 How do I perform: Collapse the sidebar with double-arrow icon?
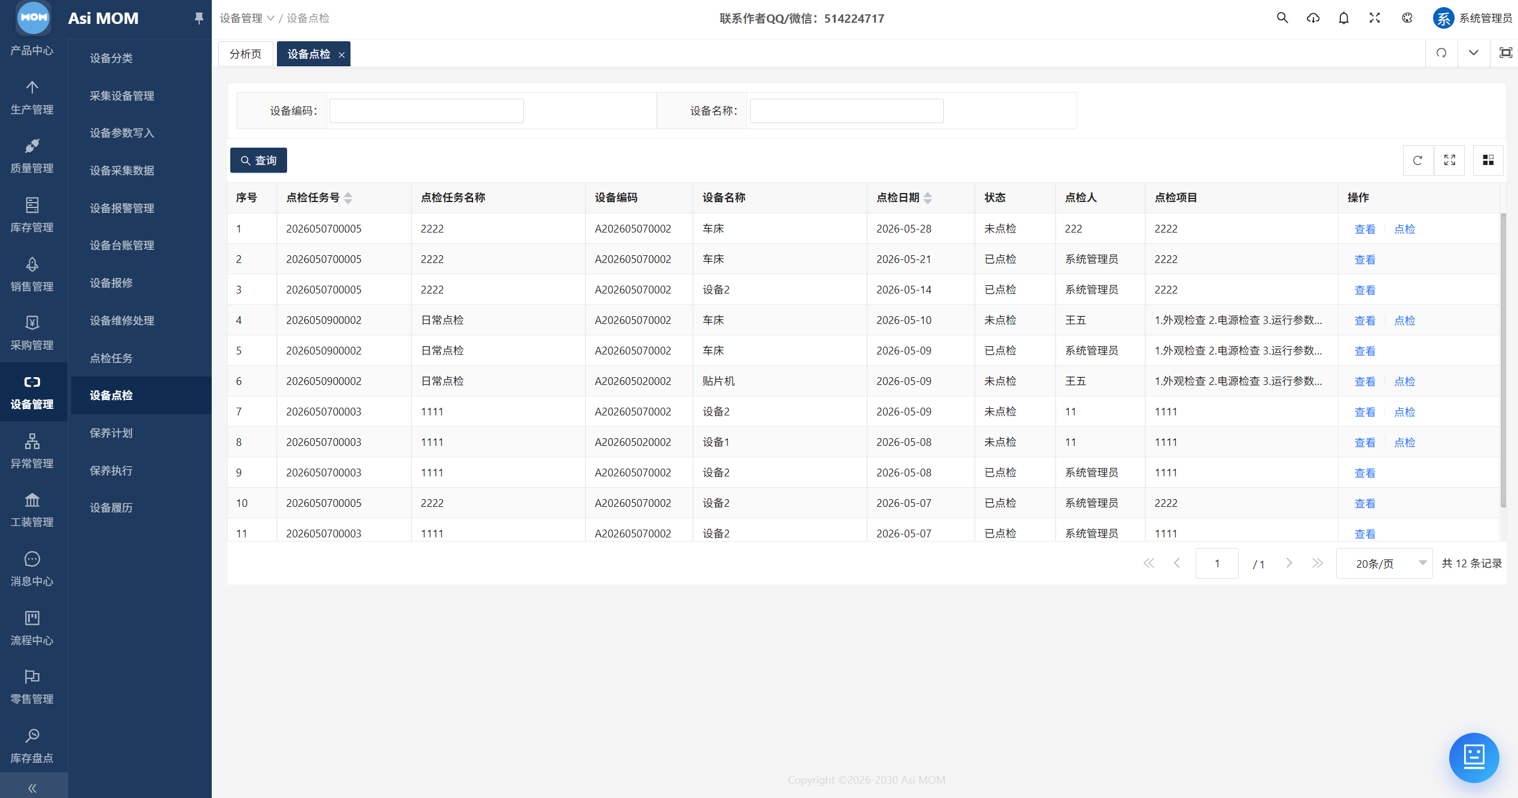click(32, 788)
